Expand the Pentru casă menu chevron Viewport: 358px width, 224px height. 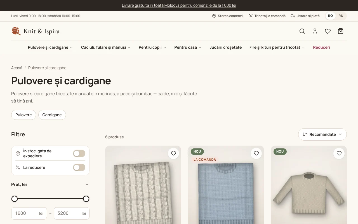(200, 48)
